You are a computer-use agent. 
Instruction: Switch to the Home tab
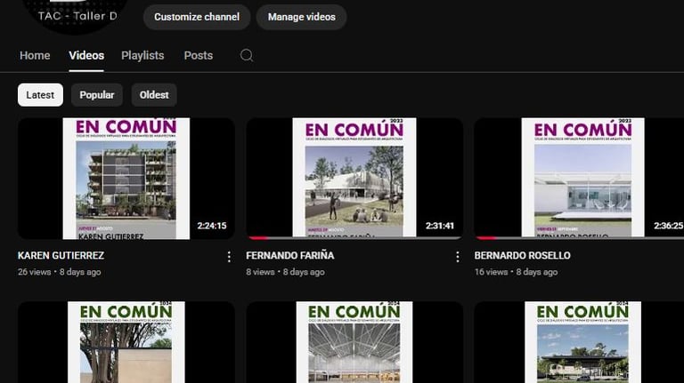click(35, 56)
